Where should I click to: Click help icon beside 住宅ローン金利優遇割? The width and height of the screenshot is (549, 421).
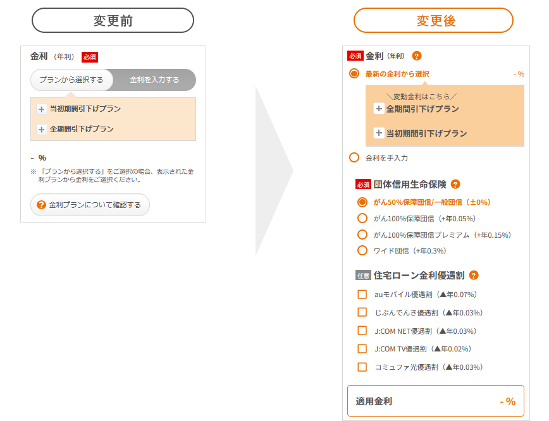pos(474,276)
